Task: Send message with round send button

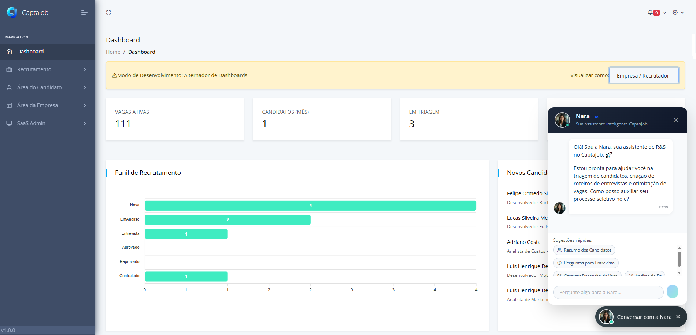Action: click(673, 291)
